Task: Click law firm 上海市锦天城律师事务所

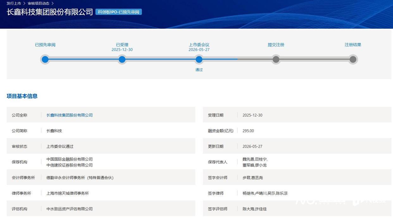Action: pos(68,193)
